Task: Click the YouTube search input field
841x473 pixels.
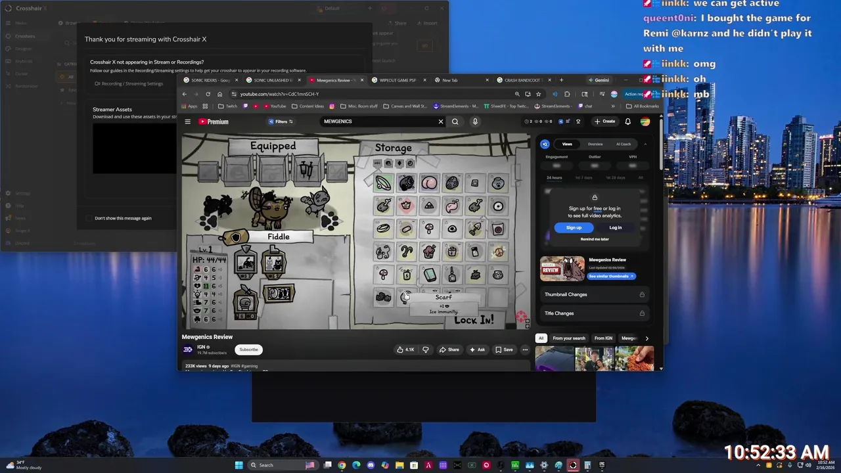Action: tap(379, 122)
